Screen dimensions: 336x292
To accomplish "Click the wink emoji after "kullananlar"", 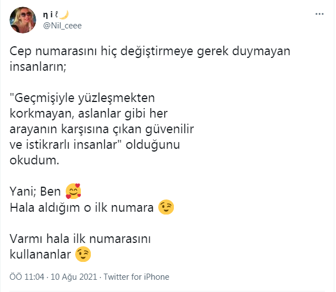I will pyautogui.click(x=84, y=255).
